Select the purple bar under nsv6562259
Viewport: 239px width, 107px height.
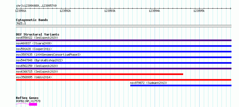[124, 69]
